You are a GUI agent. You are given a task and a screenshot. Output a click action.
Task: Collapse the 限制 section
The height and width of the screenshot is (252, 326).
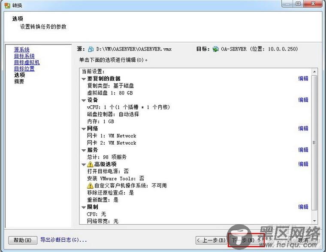tap(84, 208)
